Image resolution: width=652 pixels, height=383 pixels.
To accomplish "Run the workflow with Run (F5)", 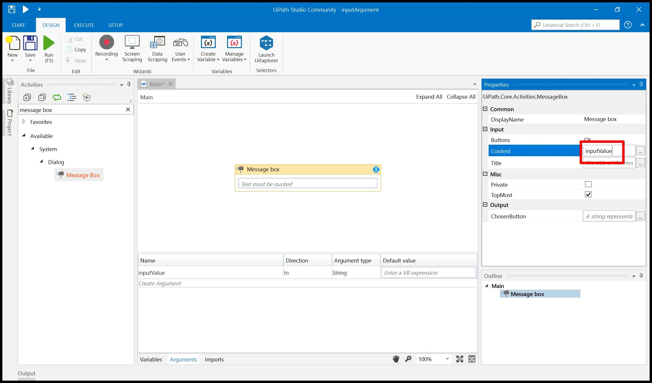I will click(49, 49).
